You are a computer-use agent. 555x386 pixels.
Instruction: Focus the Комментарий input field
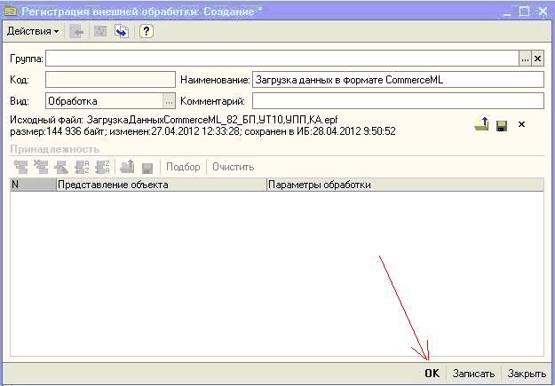point(396,101)
